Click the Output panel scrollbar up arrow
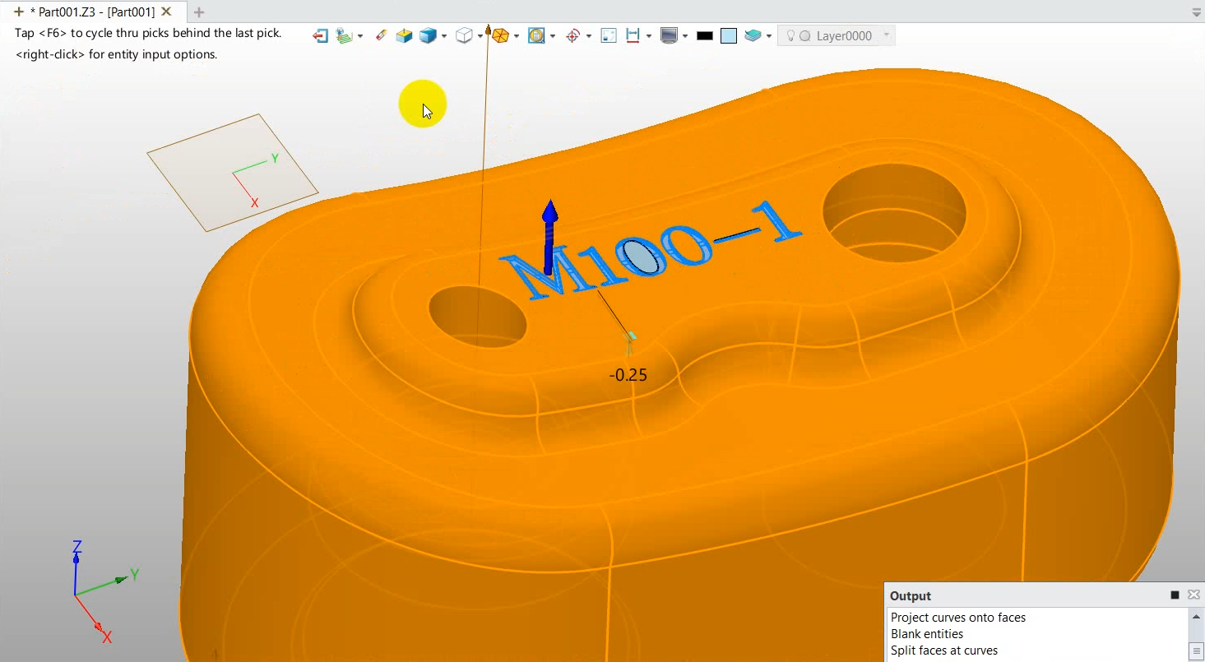The width and height of the screenshot is (1205, 662). pyautogui.click(x=1197, y=616)
